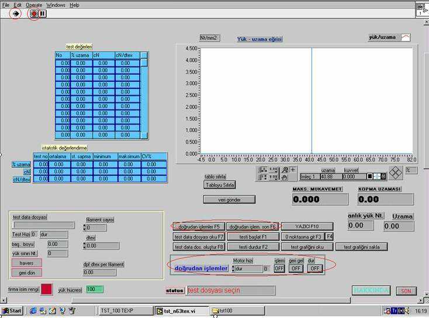429x318 pixels.
Task: Click the speaker volume tray icon
Action: (x=407, y=310)
